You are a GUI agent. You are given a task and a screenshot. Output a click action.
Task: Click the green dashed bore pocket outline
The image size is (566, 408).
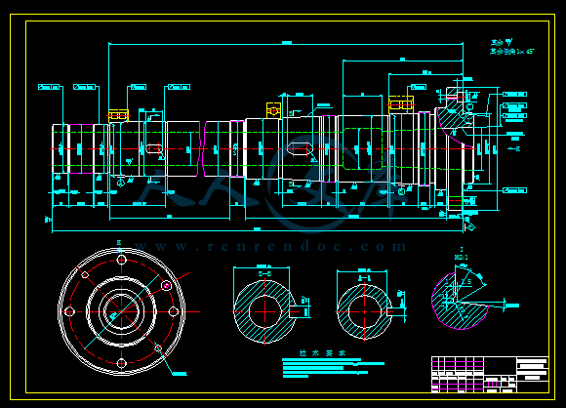point(362,148)
